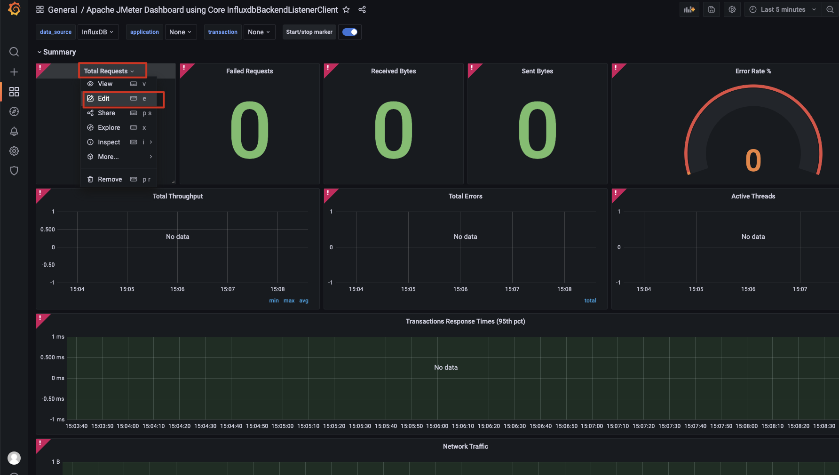
Task: Open the transaction None dropdown
Action: (x=259, y=32)
